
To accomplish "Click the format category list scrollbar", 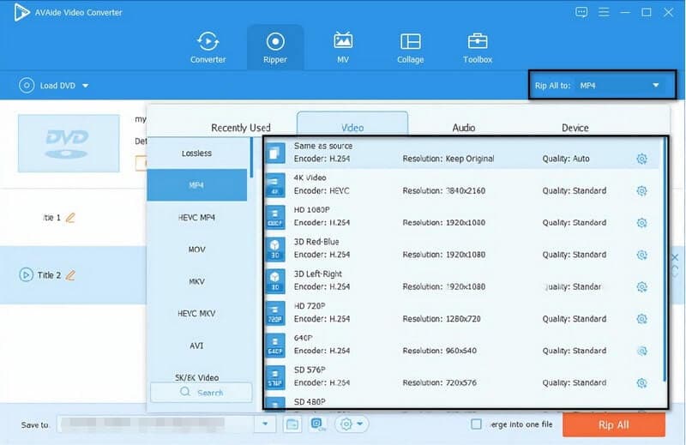I will pos(251,158).
